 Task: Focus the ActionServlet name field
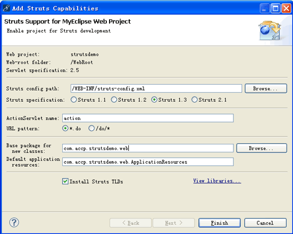(x=148, y=118)
